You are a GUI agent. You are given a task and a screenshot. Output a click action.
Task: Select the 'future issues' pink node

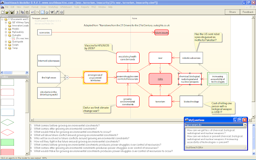(162, 32)
